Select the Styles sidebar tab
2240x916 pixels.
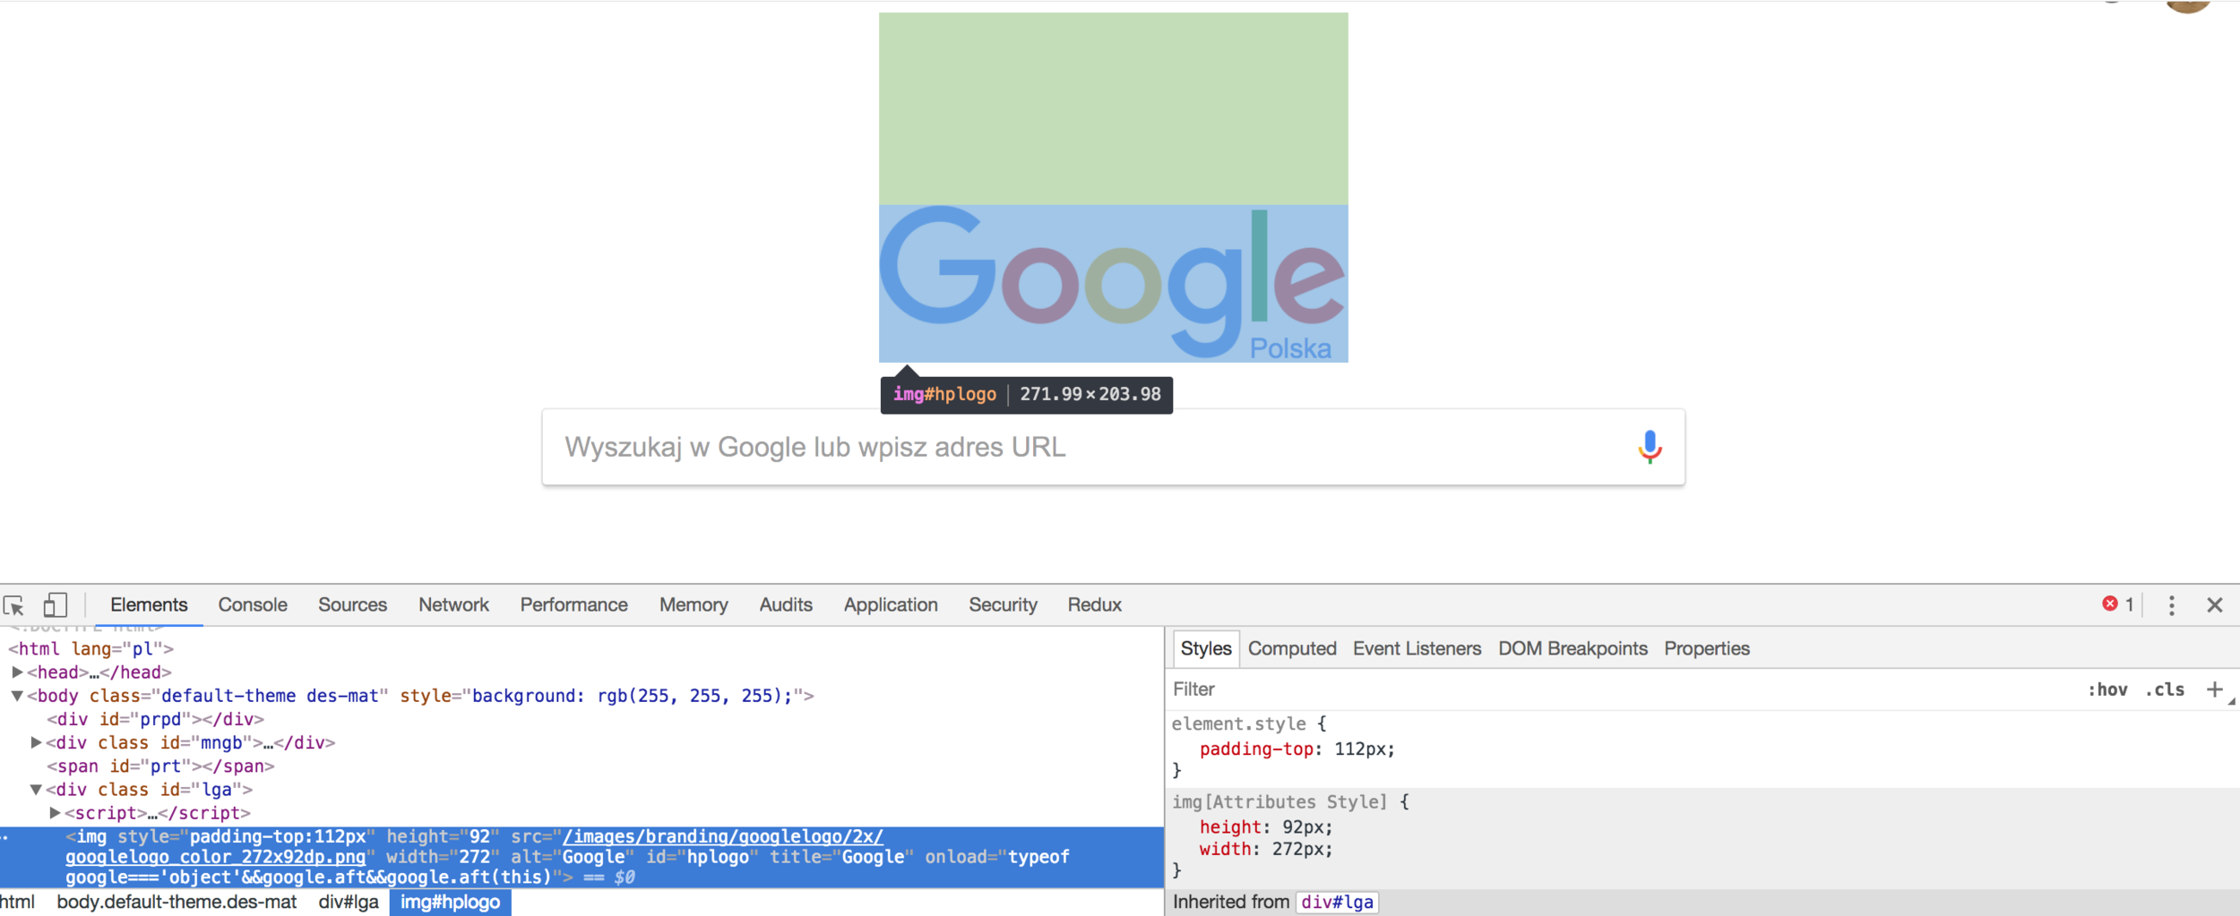(1205, 648)
